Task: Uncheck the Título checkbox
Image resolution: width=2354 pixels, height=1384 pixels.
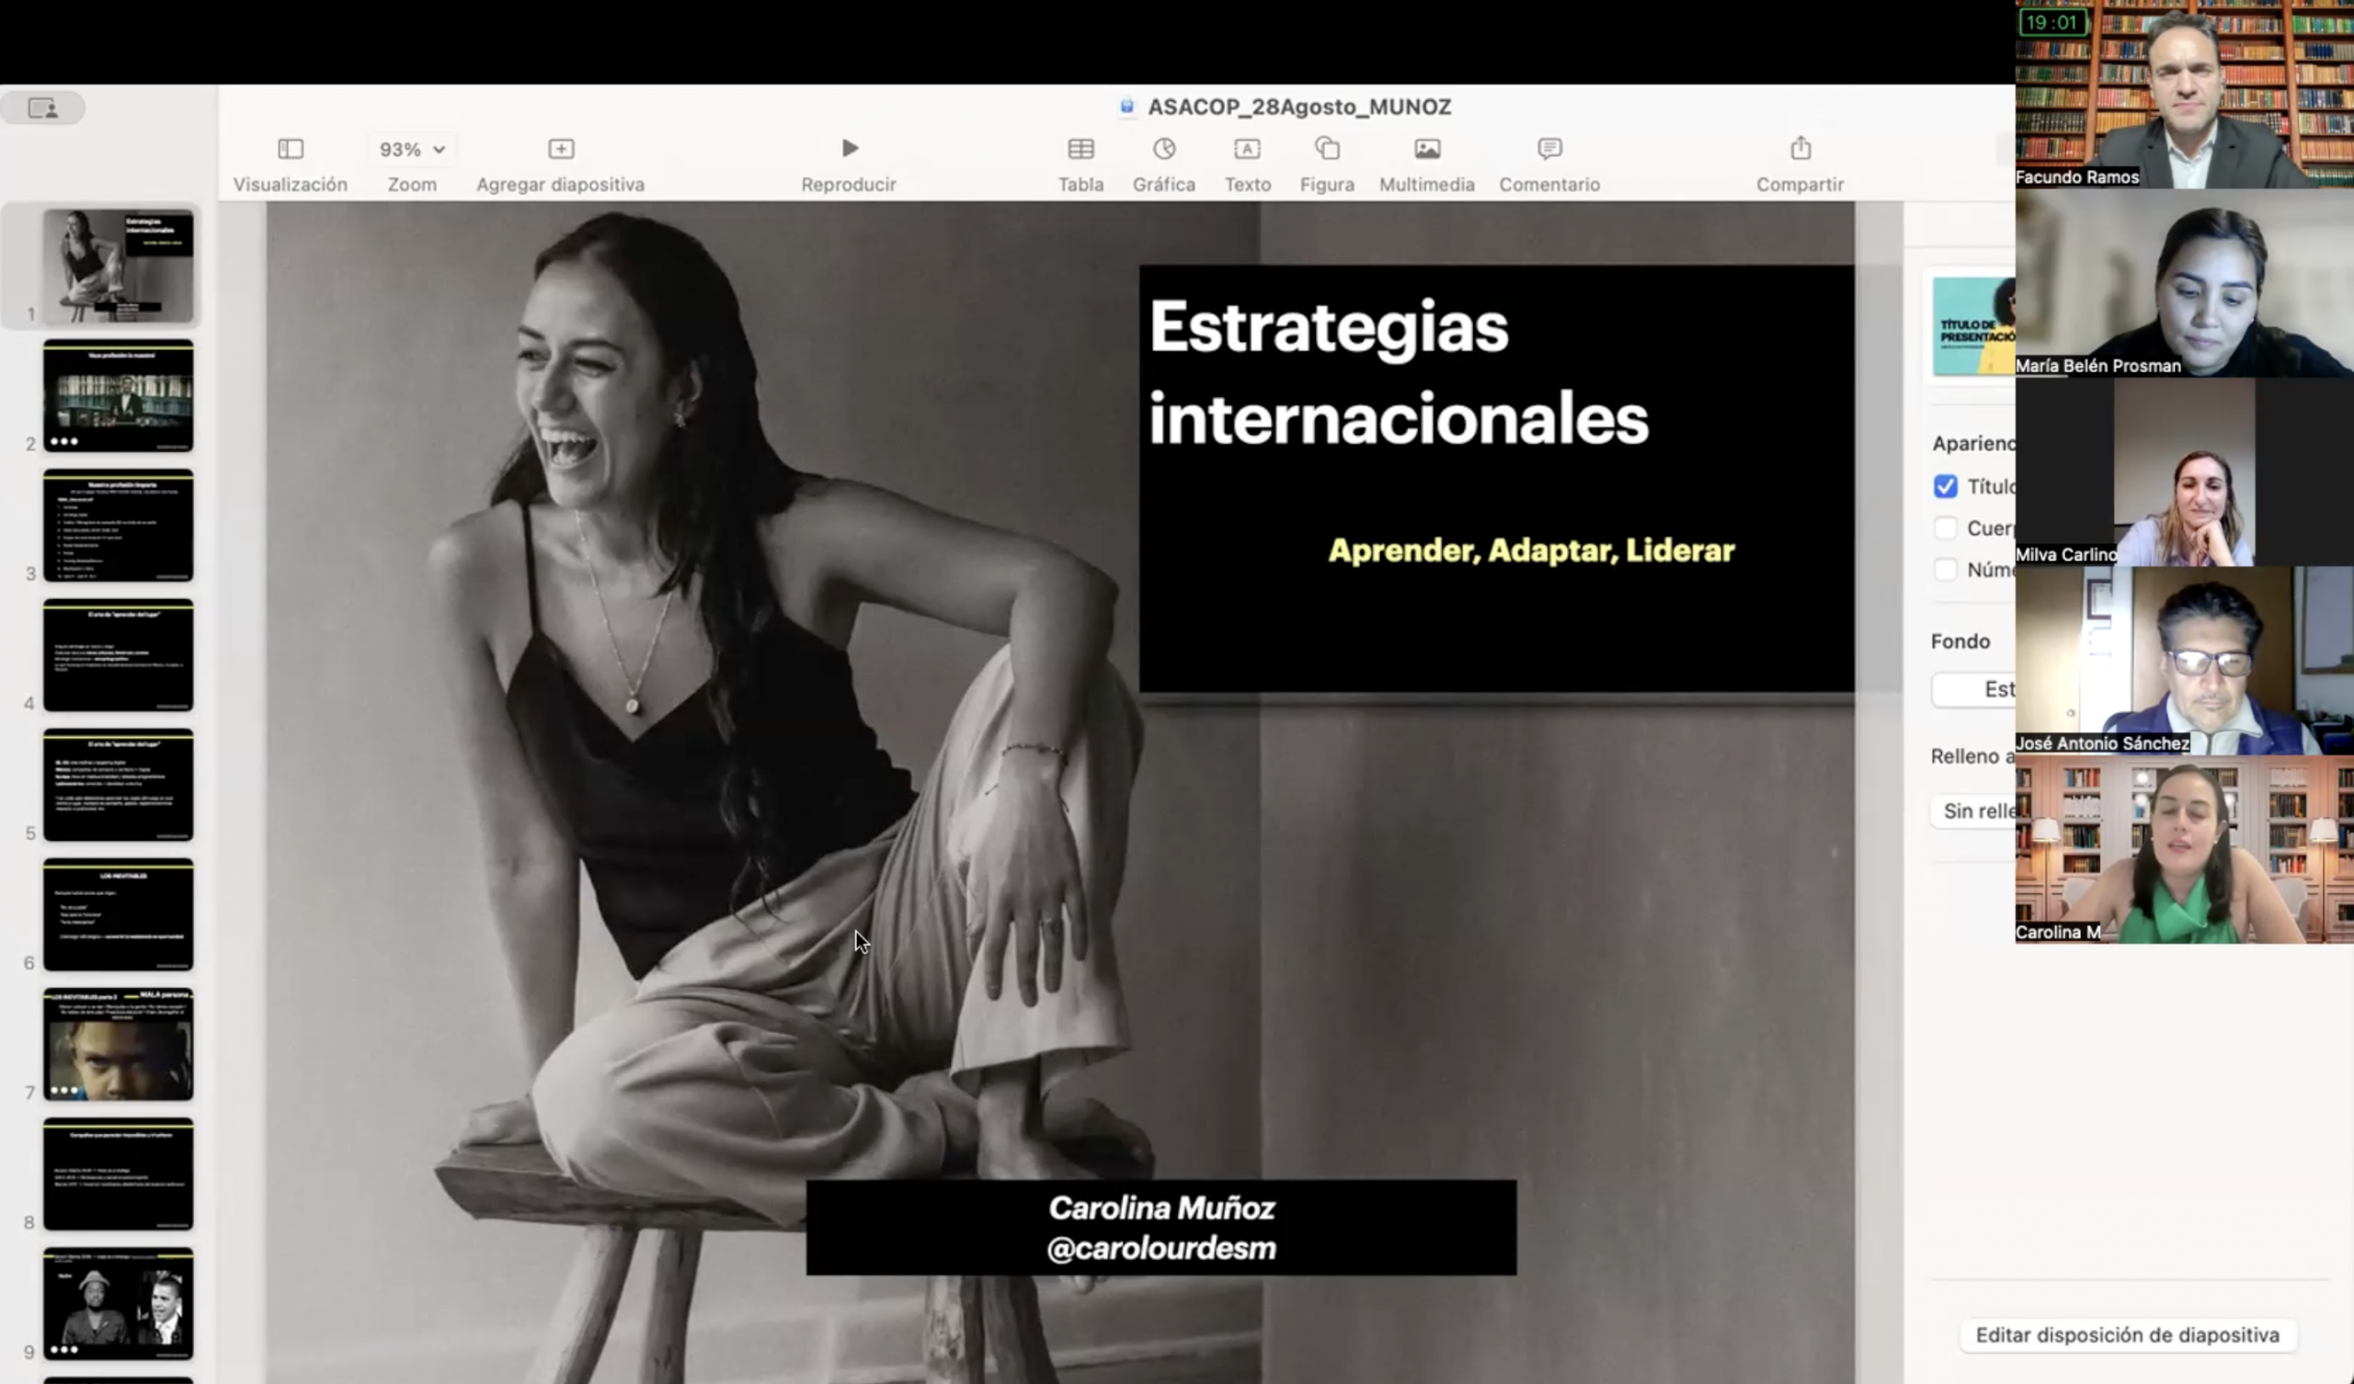Action: tap(1946, 486)
